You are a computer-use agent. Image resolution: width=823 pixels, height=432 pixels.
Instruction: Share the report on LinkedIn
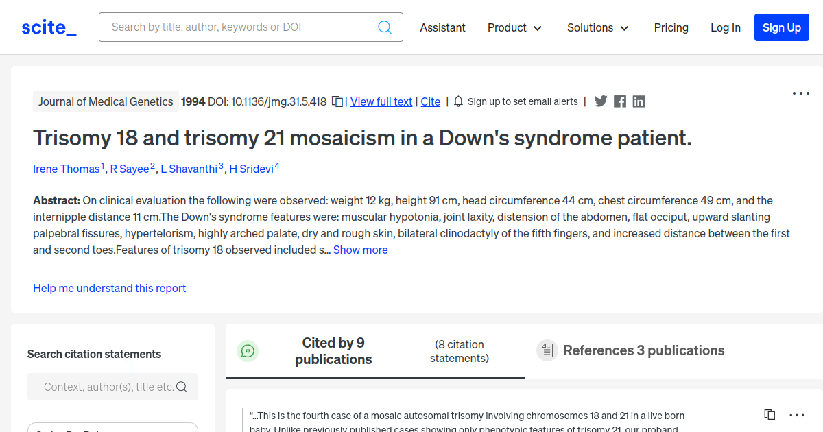click(x=639, y=101)
